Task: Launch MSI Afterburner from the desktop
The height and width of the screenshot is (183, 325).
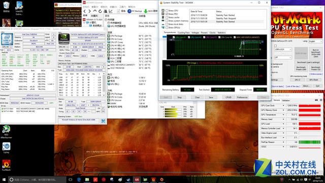Action: tap(6, 132)
